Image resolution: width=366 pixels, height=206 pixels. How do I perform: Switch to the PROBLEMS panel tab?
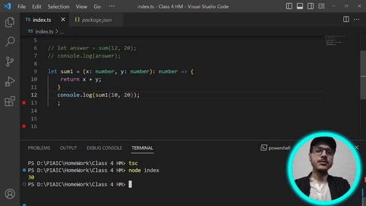click(39, 148)
